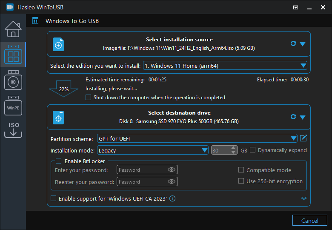
Task: Refresh the destination drive list
Action: pyautogui.click(x=293, y=117)
